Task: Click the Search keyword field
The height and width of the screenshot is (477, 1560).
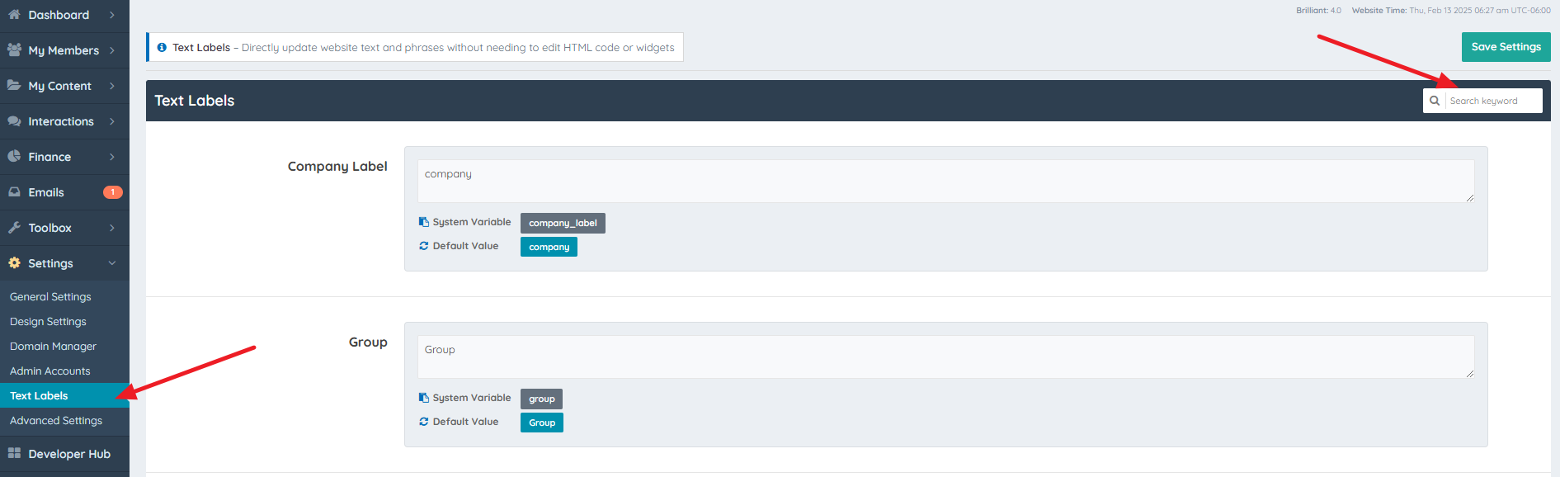Action: 1493,101
